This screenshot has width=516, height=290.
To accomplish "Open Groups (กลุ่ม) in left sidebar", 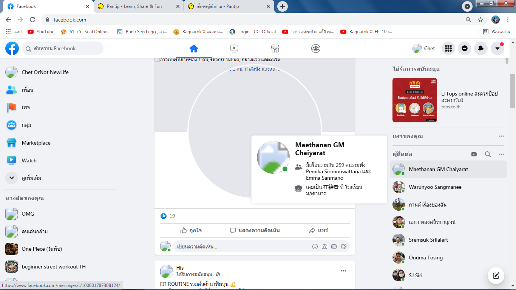I will [x=60, y=125].
